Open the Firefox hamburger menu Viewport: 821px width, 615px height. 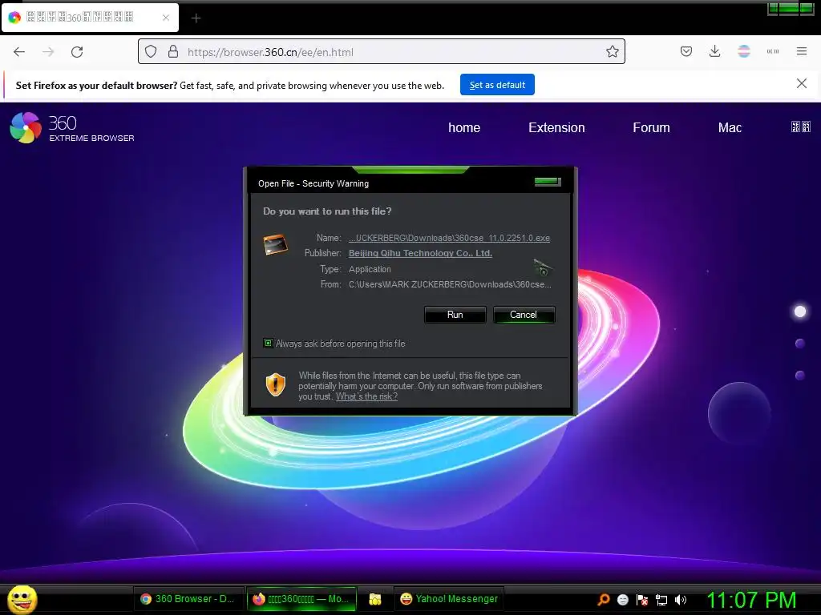[802, 51]
